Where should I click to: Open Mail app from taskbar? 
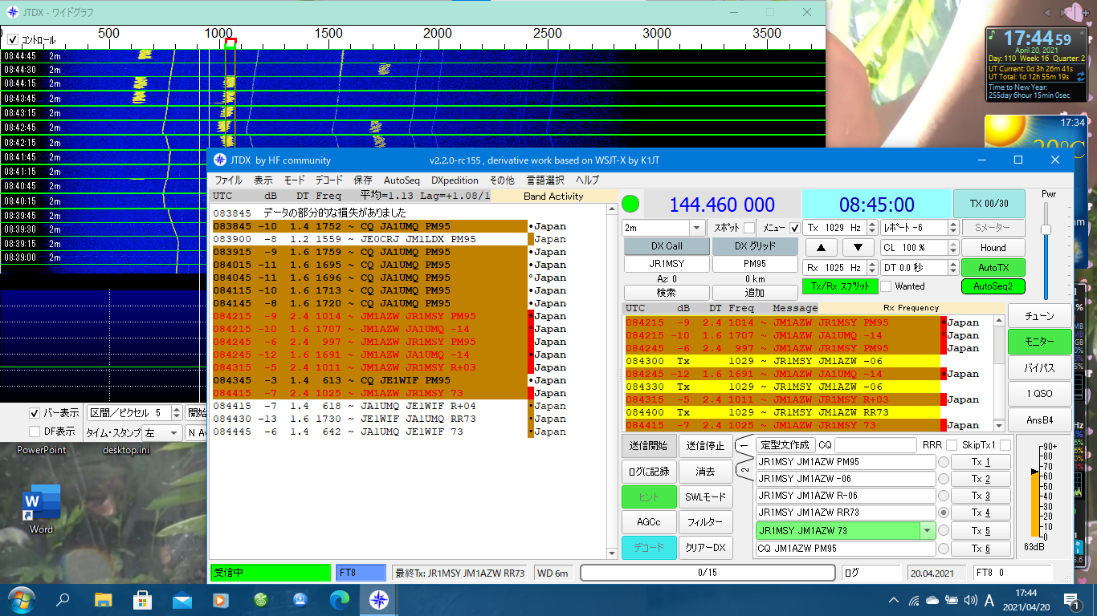tap(182, 599)
